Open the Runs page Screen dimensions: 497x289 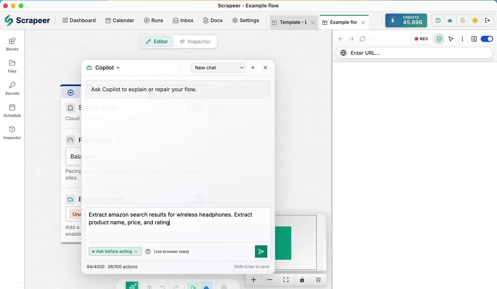point(154,20)
